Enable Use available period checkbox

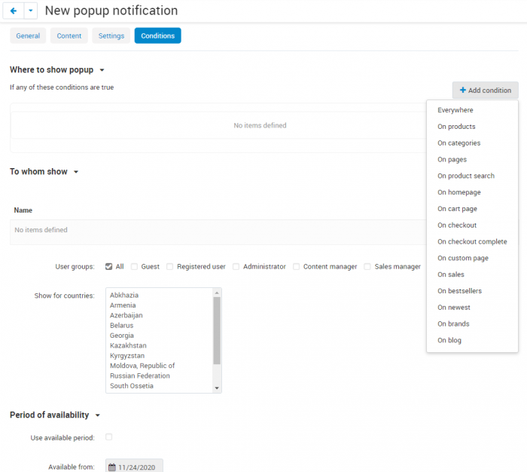pos(108,437)
